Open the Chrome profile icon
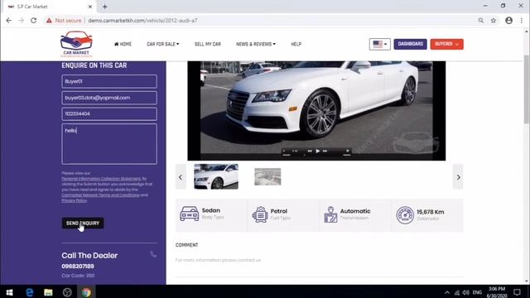The image size is (530, 298). tap(508, 21)
